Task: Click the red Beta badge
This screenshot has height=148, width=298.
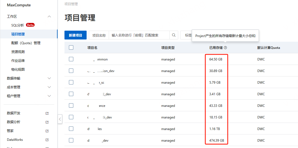Action: (30, 25)
